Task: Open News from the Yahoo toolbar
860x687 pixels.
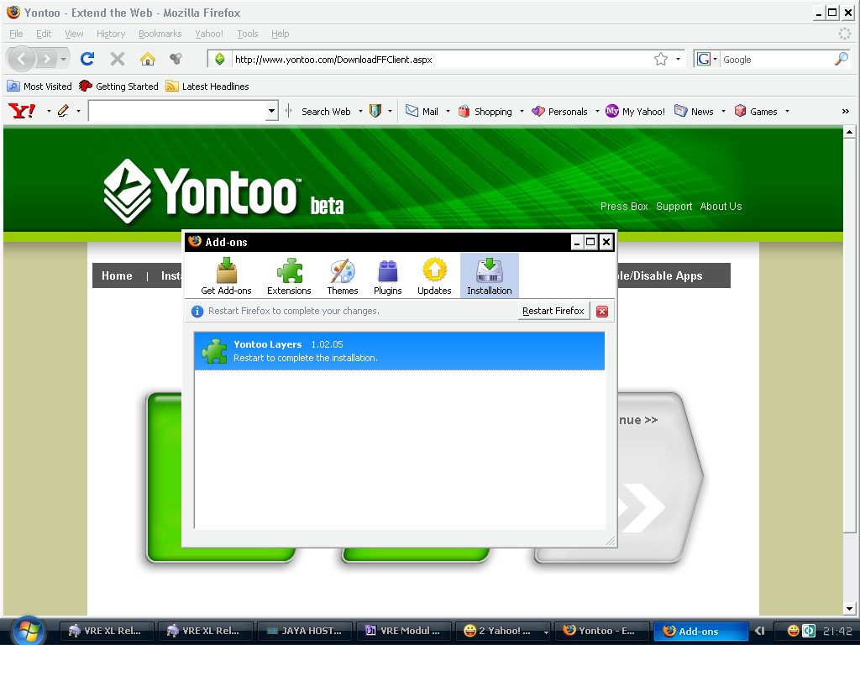Action: pyautogui.click(x=695, y=112)
